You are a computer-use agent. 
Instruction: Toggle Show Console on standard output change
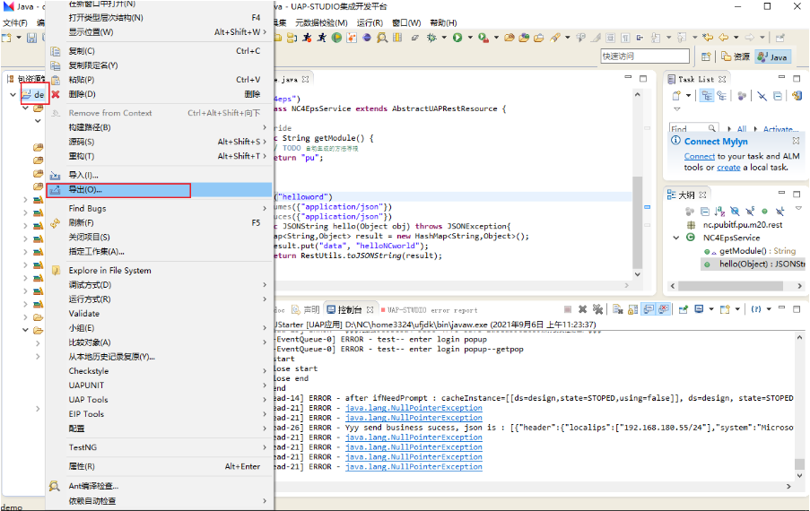pyautogui.click(x=649, y=309)
